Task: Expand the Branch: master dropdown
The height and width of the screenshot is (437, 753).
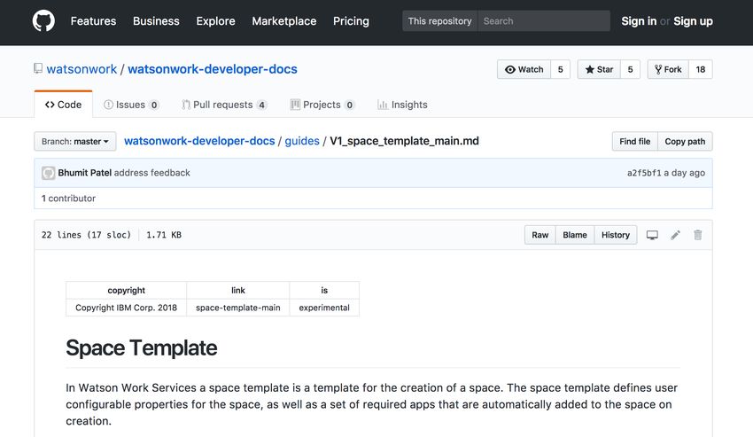Action: (x=75, y=141)
